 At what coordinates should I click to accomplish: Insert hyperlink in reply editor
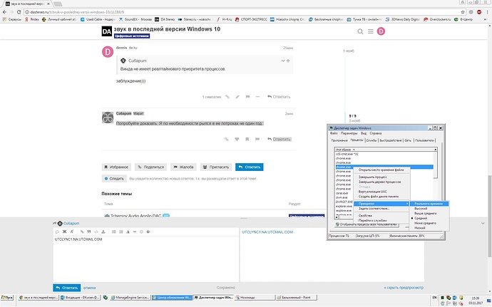click(82, 231)
